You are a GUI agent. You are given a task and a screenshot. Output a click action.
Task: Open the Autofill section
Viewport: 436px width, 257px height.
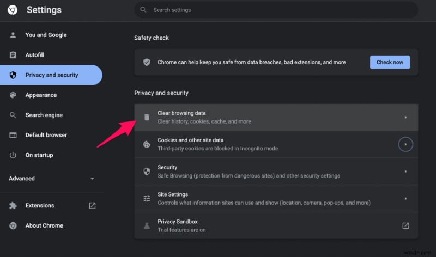(35, 55)
